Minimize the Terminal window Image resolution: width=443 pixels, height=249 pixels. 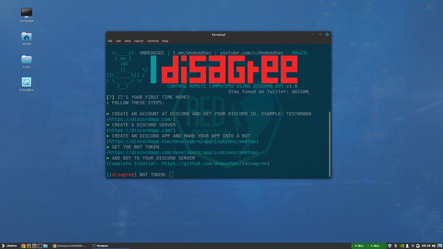click(313, 34)
